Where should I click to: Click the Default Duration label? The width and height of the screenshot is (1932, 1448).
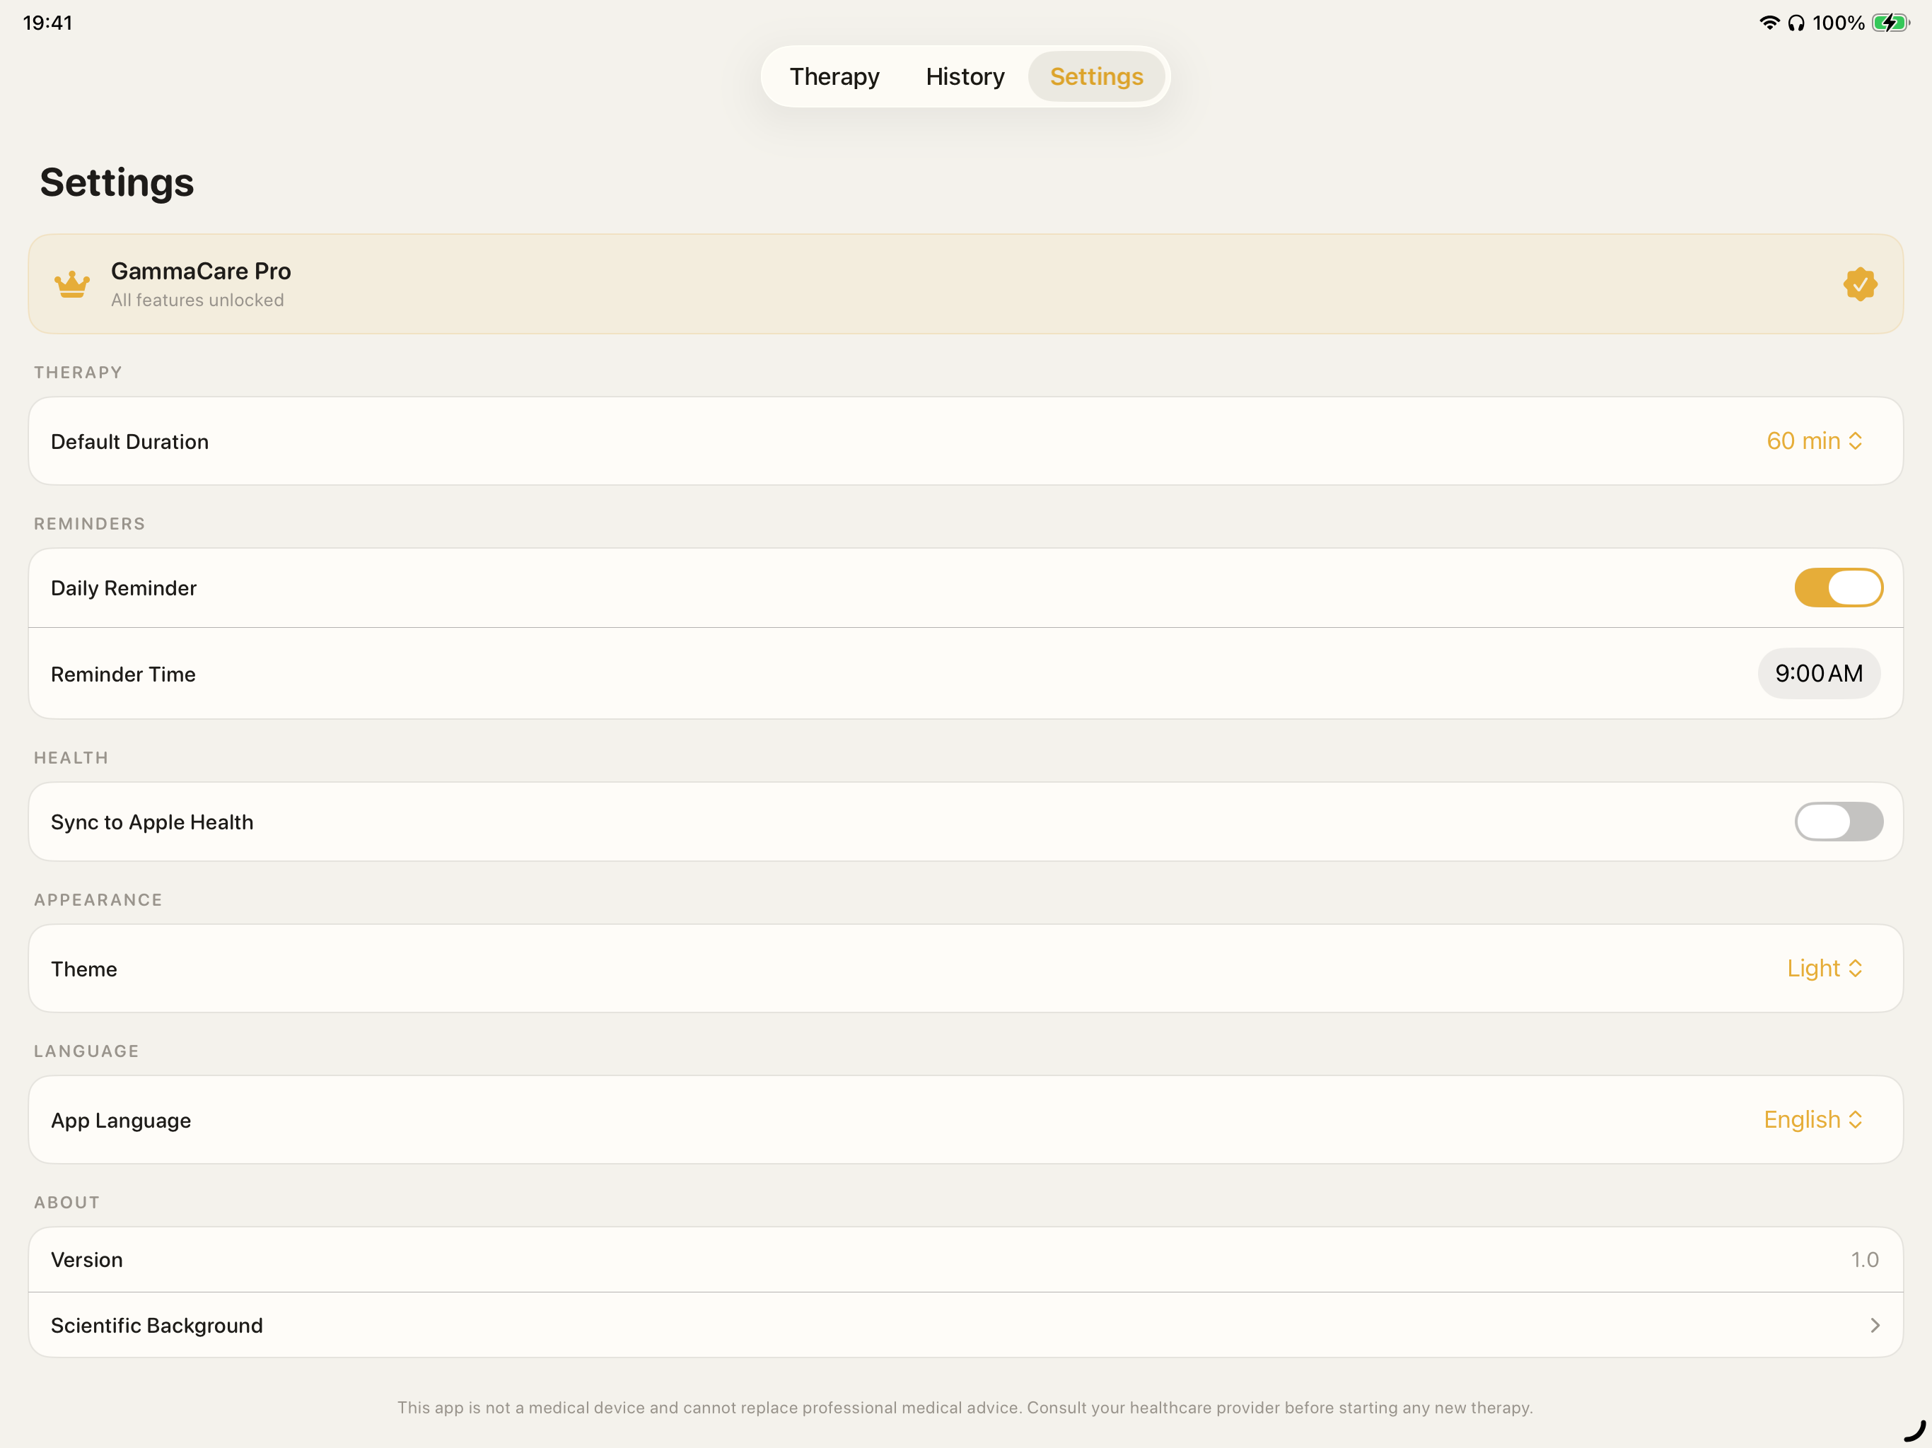click(x=129, y=442)
